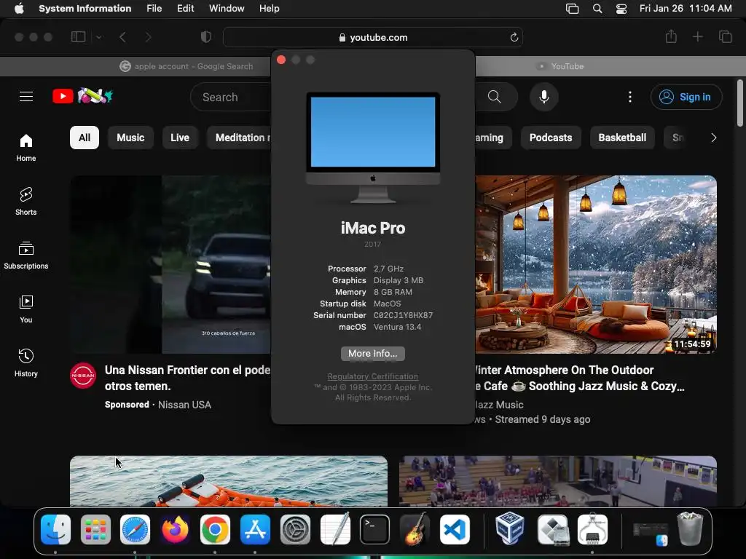
Task: Click the youtube.com address bar
Action: tap(373, 37)
